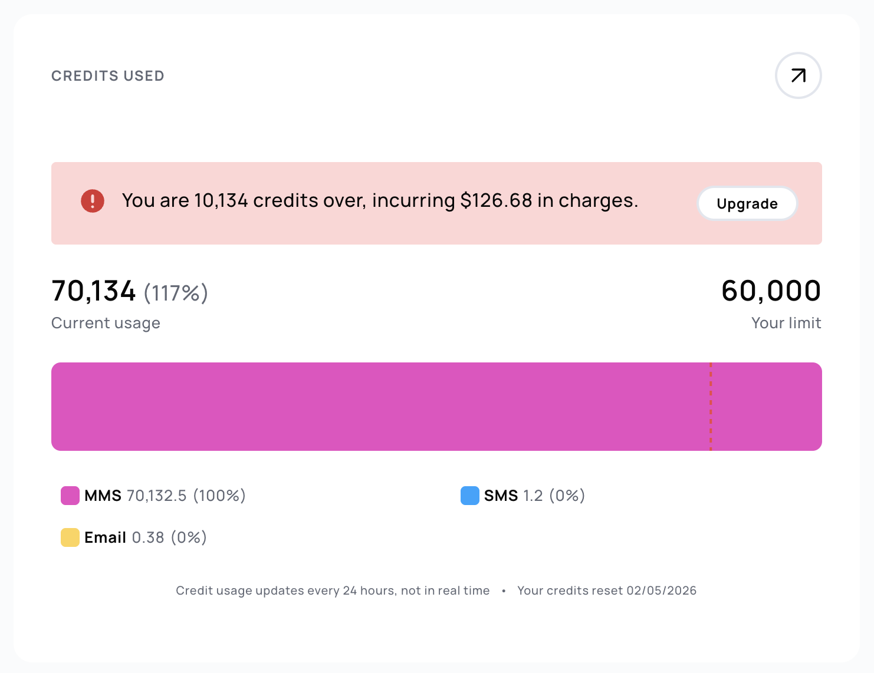
Task: Click the MMS 70,132.5 legend label
Action: click(x=165, y=496)
